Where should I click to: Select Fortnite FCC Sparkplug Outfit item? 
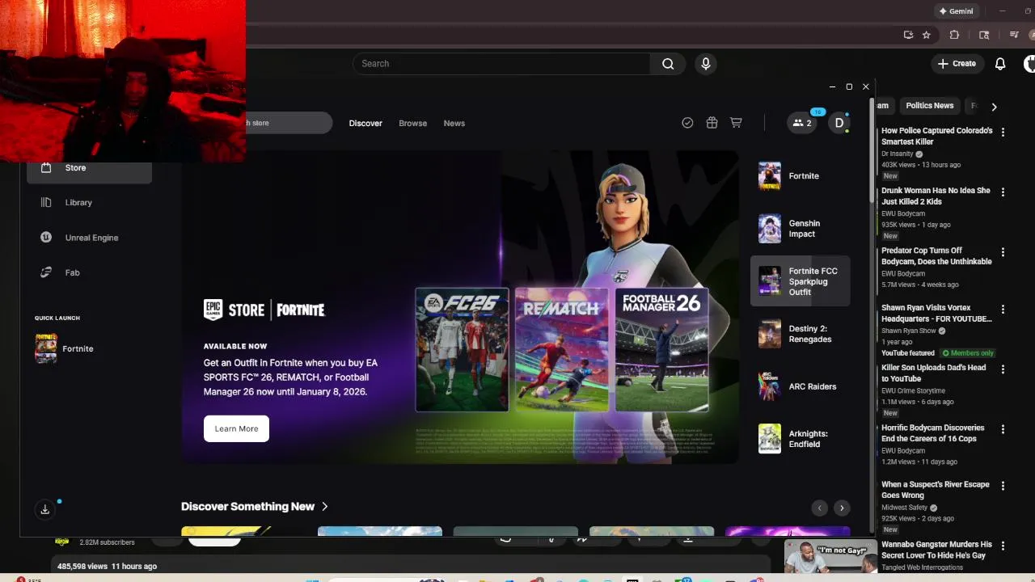point(801,281)
